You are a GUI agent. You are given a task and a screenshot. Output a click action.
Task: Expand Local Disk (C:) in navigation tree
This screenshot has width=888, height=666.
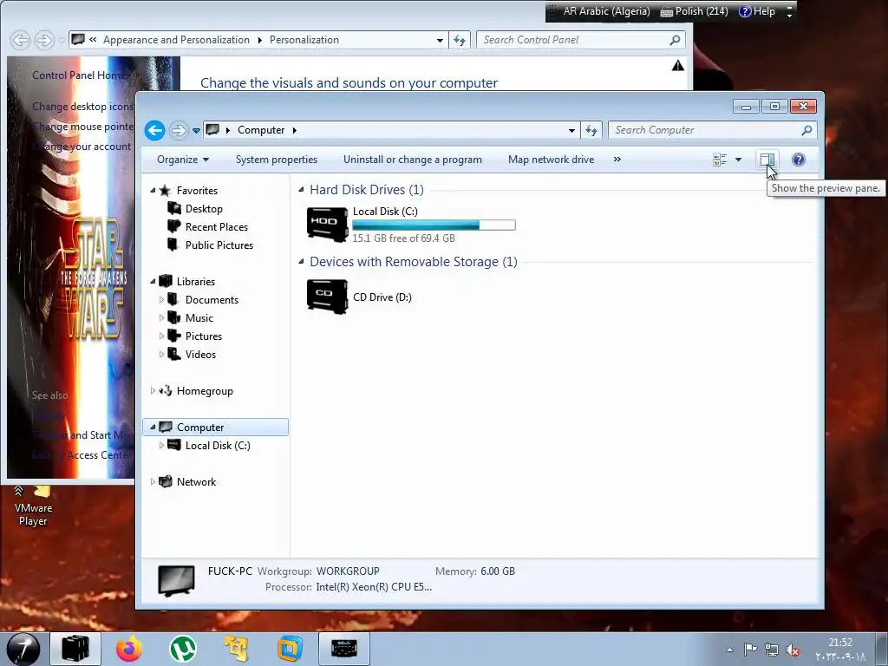point(161,445)
